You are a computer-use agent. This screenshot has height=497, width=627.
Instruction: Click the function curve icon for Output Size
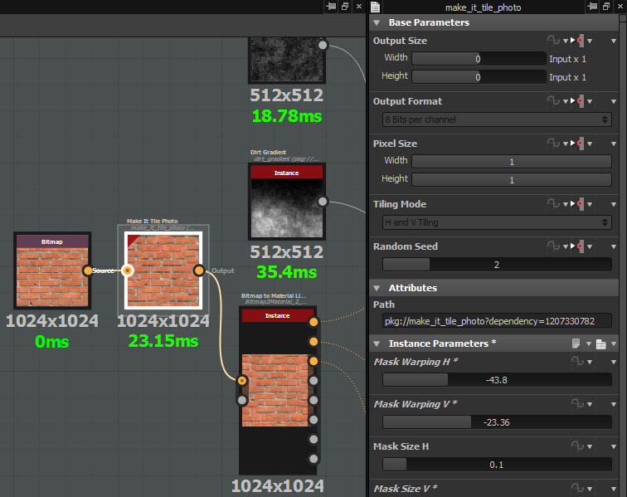[x=553, y=41]
